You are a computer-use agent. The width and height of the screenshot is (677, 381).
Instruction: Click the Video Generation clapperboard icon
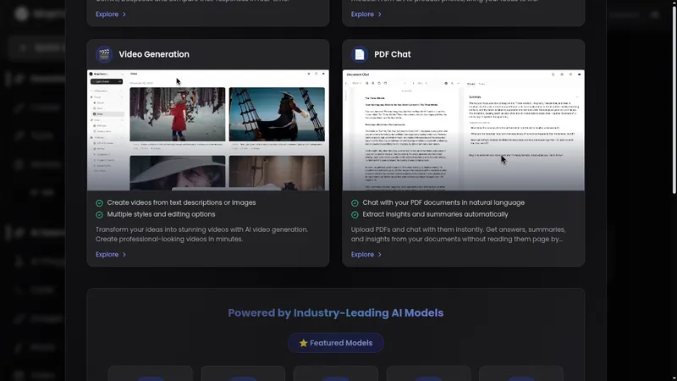click(104, 54)
